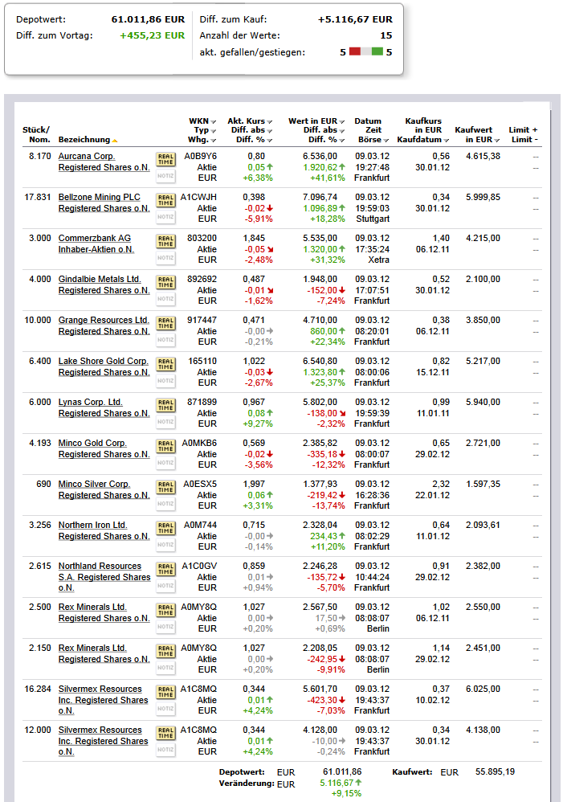Sort table by Typ column
The image size is (563, 802).
[x=205, y=130]
